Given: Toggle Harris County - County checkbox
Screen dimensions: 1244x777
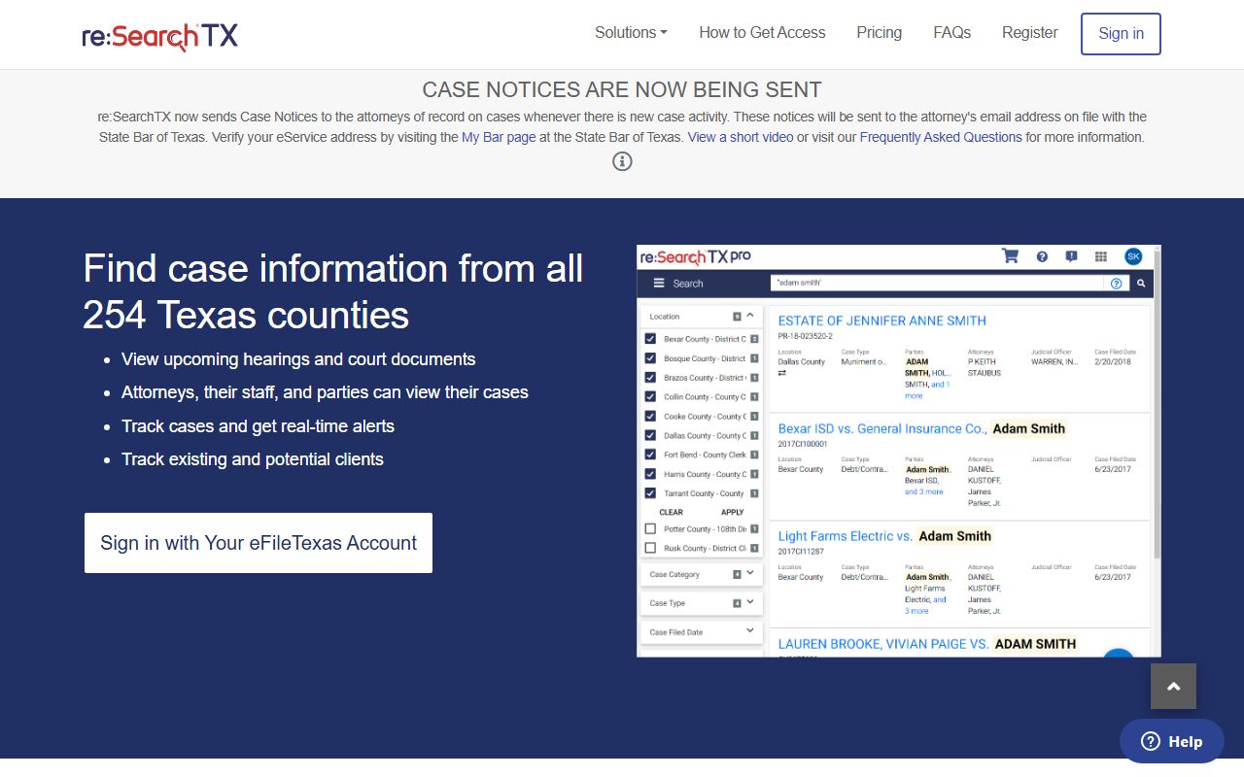Looking at the screenshot, I should click(650, 474).
